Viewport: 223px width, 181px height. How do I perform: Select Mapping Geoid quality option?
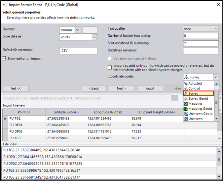coord(199,109)
